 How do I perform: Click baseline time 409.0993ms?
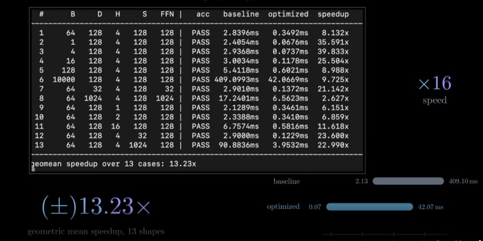pos(237,80)
